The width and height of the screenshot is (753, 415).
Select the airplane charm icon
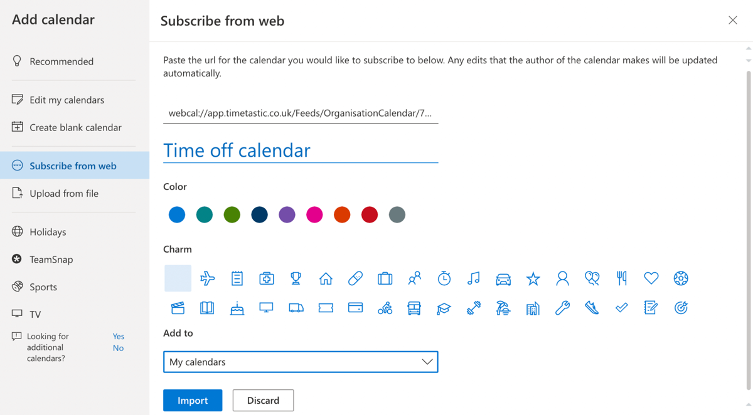click(x=207, y=278)
